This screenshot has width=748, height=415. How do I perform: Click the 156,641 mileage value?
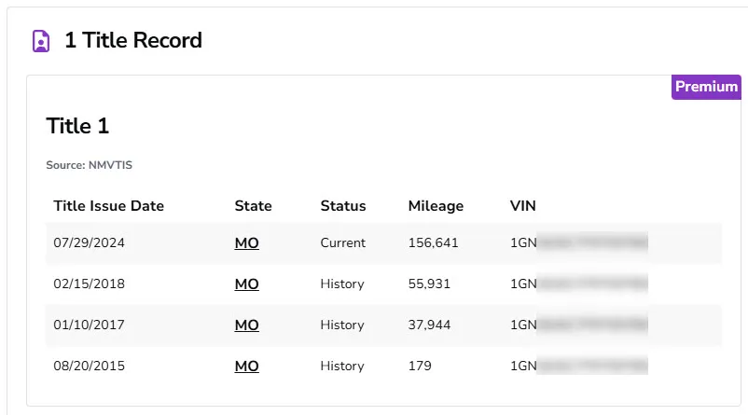433,242
